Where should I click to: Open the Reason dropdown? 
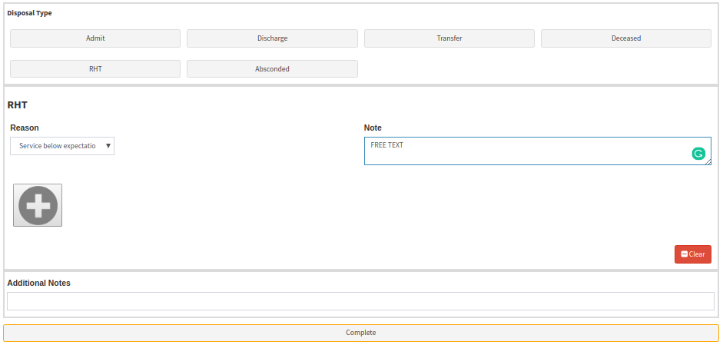tap(62, 146)
